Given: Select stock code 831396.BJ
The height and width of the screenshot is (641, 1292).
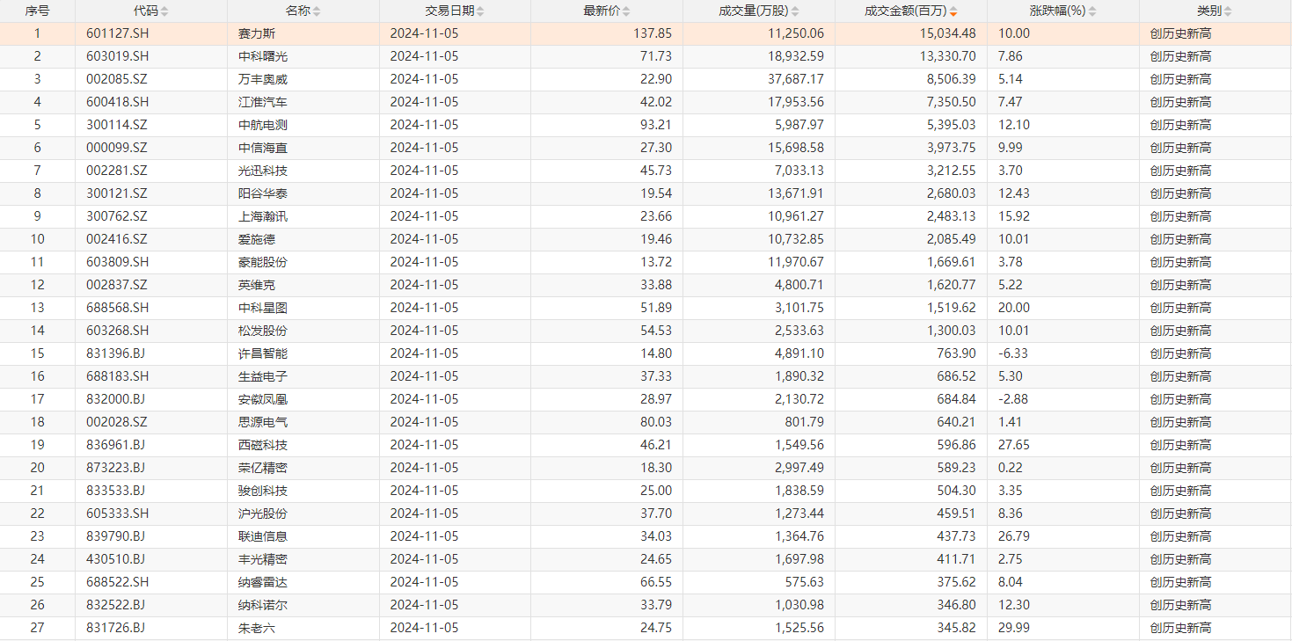Looking at the screenshot, I should (x=117, y=353).
